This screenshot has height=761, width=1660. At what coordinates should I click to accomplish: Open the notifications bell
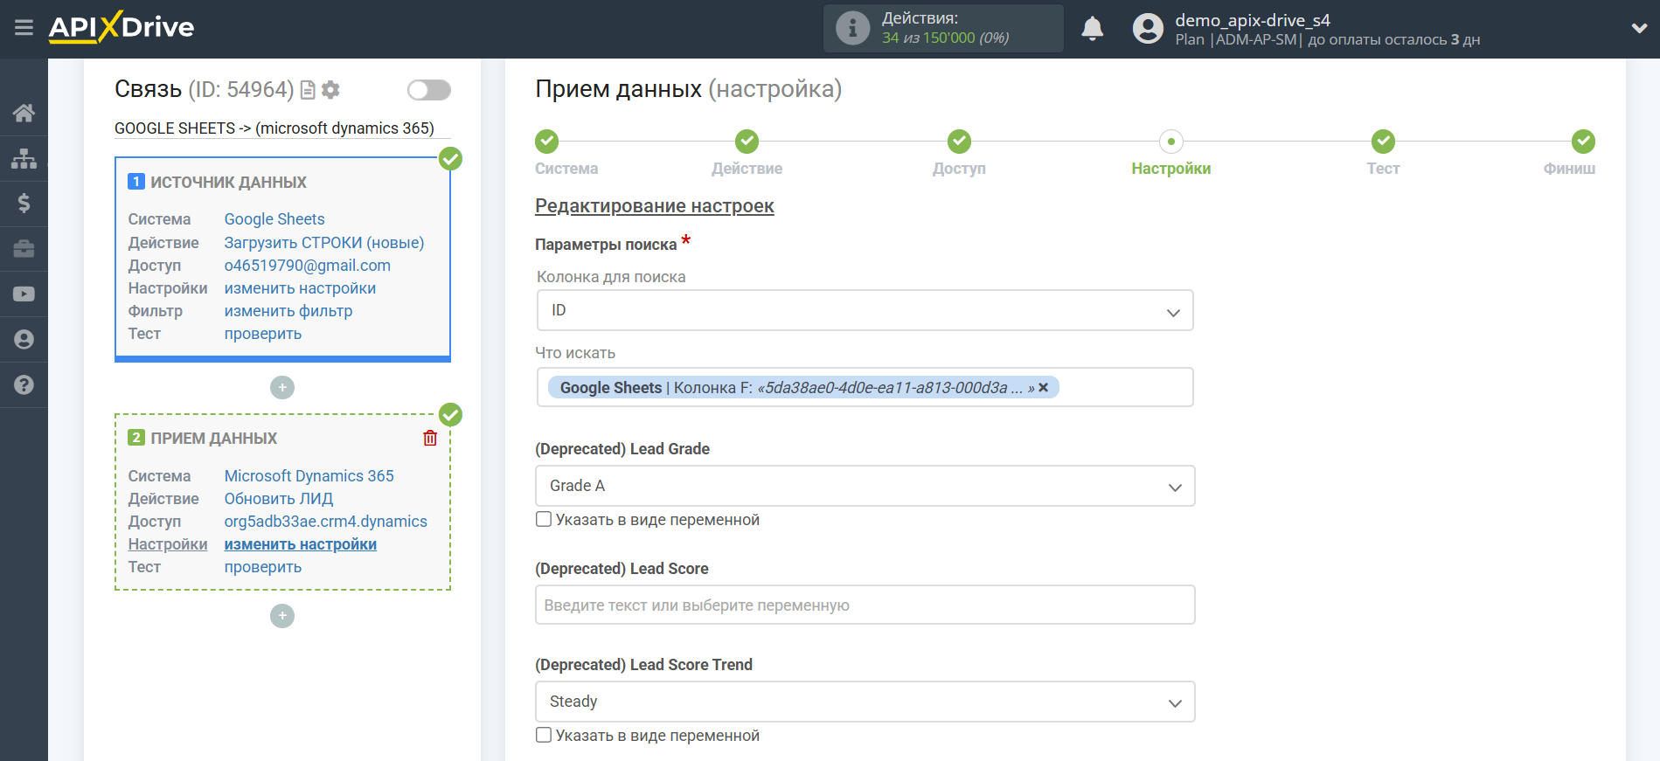[1092, 29]
